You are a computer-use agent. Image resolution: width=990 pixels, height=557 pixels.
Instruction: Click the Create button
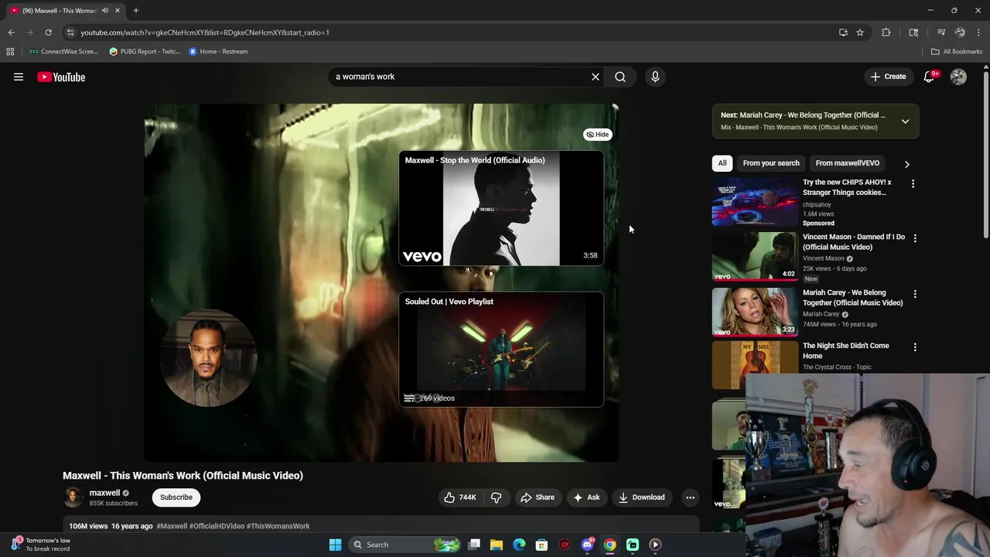(x=888, y=77)
